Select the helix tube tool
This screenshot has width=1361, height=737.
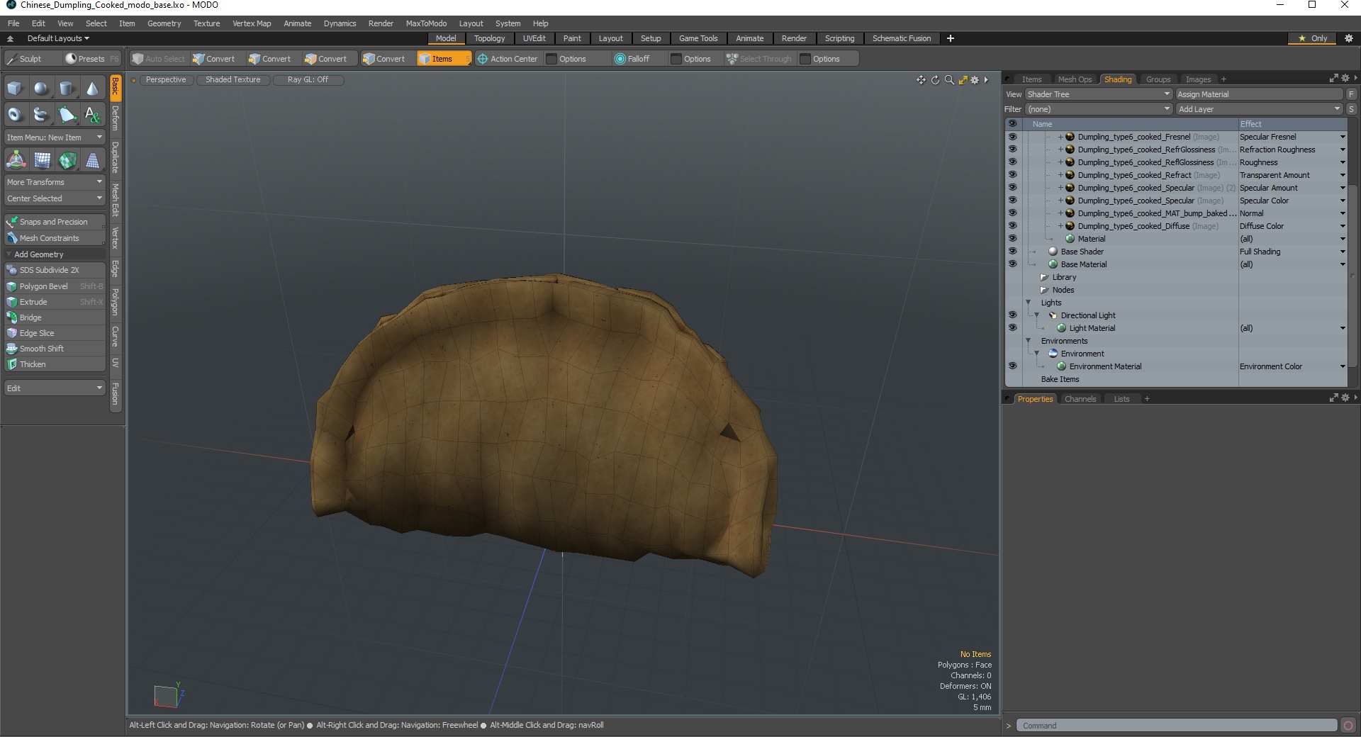[x=41, y=114]
